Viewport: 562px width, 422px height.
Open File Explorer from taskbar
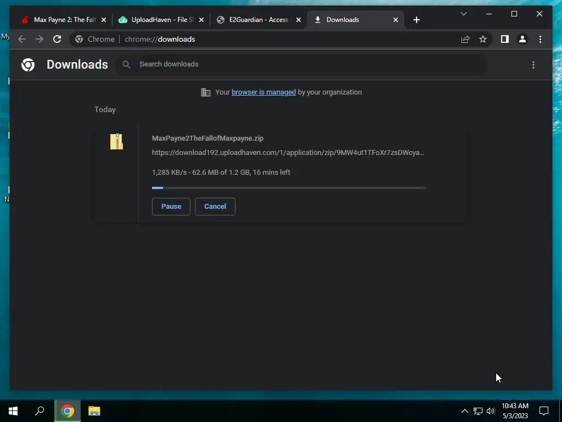[x=94, y=411]
